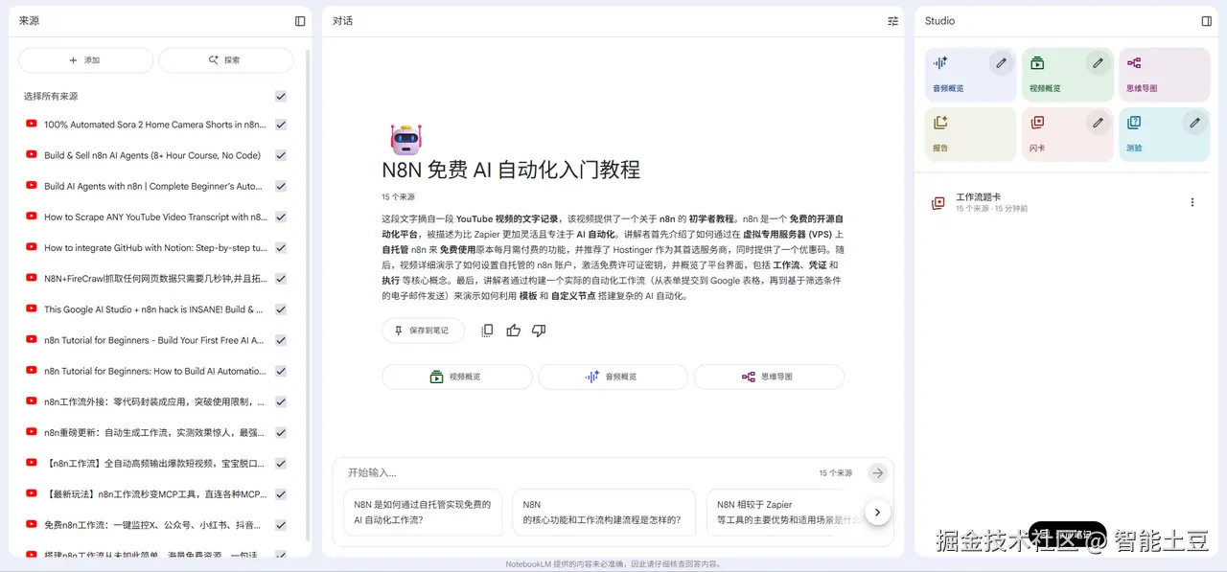Uncheck 免费n8n工作流 source checkbox
This screenshot has height=572, width=1227.
coord(281,525)
